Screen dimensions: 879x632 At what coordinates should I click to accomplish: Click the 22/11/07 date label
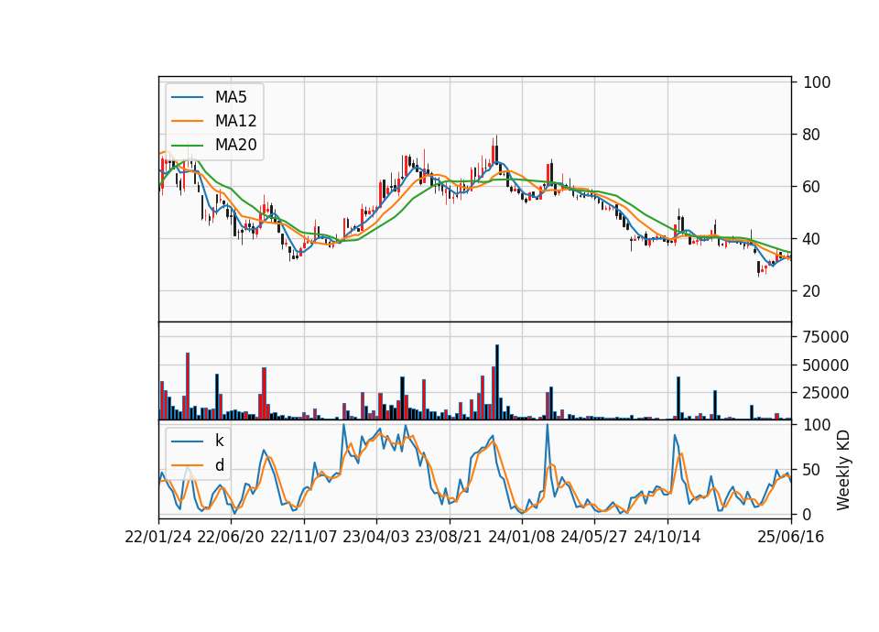[304, 537]
